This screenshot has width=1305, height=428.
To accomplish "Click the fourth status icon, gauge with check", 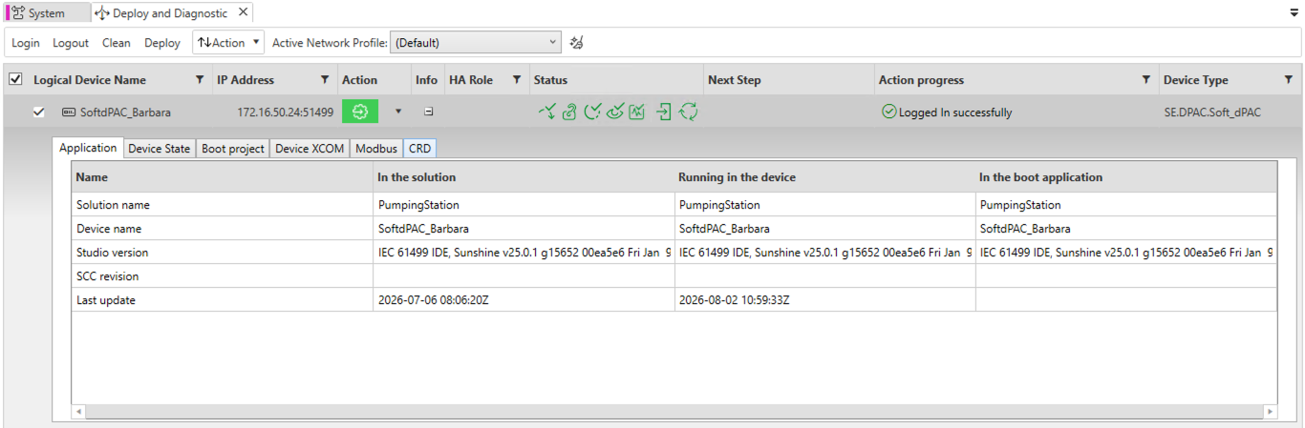I will (615, 112).
